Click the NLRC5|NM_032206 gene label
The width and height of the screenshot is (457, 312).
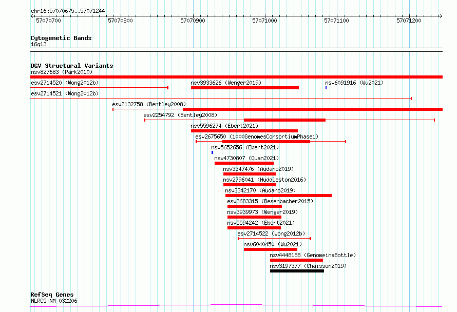pyautogui.click(x=54, y=301)
